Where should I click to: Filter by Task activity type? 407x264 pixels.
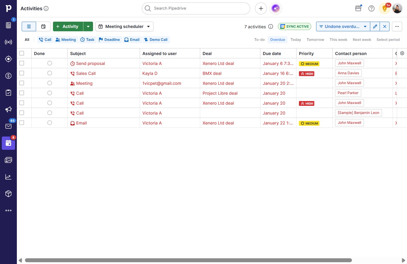[x=87, y=40]
